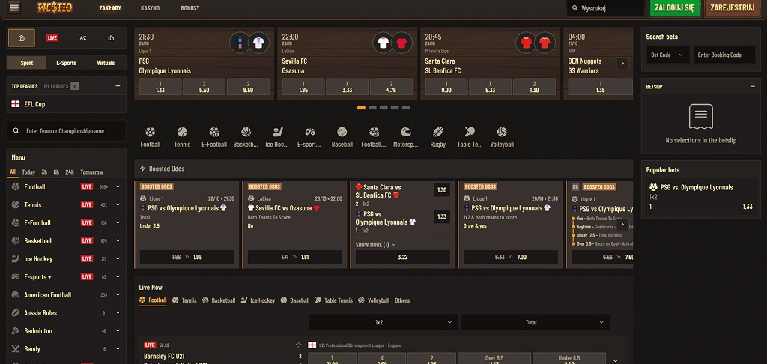Expand the Football menu row chevron
Viewport: 767px width, 364px height.
(118, 187)
